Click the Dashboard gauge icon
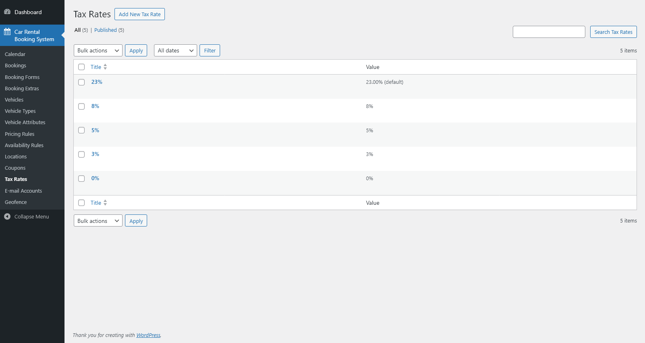 point(7,12)
